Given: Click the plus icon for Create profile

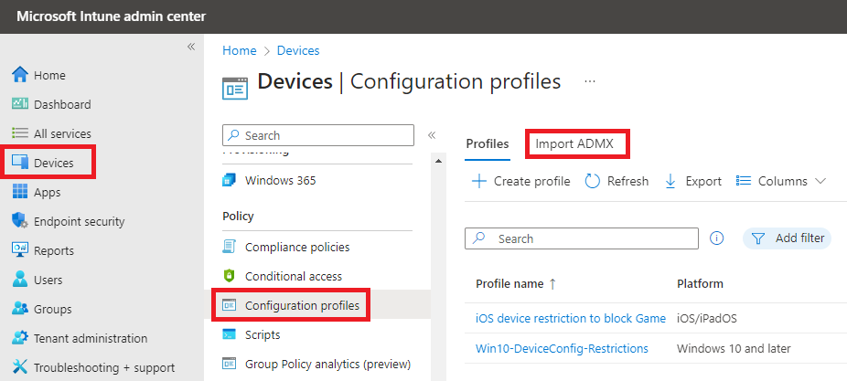Looking at the screenshot, I should click(479, 181).
